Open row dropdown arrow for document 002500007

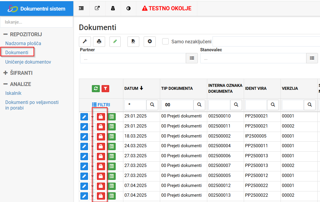pos(92,166)
